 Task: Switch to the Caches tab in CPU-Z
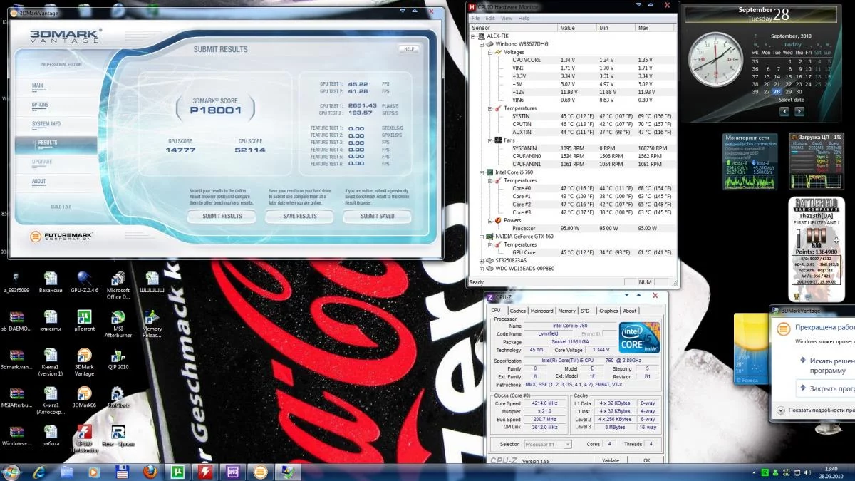[x=517, y=311]
